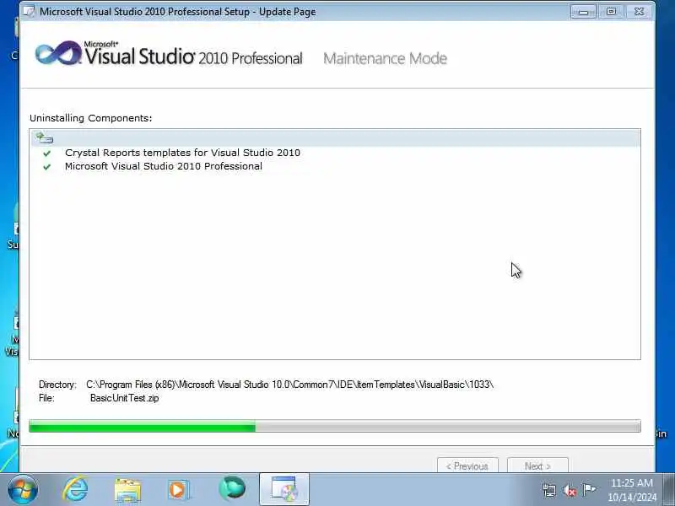
Task: Click the Next button
Action: pos(537,466)
